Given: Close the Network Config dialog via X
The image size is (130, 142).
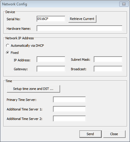Looking at the screenshot, I should [x=124, y=4].
